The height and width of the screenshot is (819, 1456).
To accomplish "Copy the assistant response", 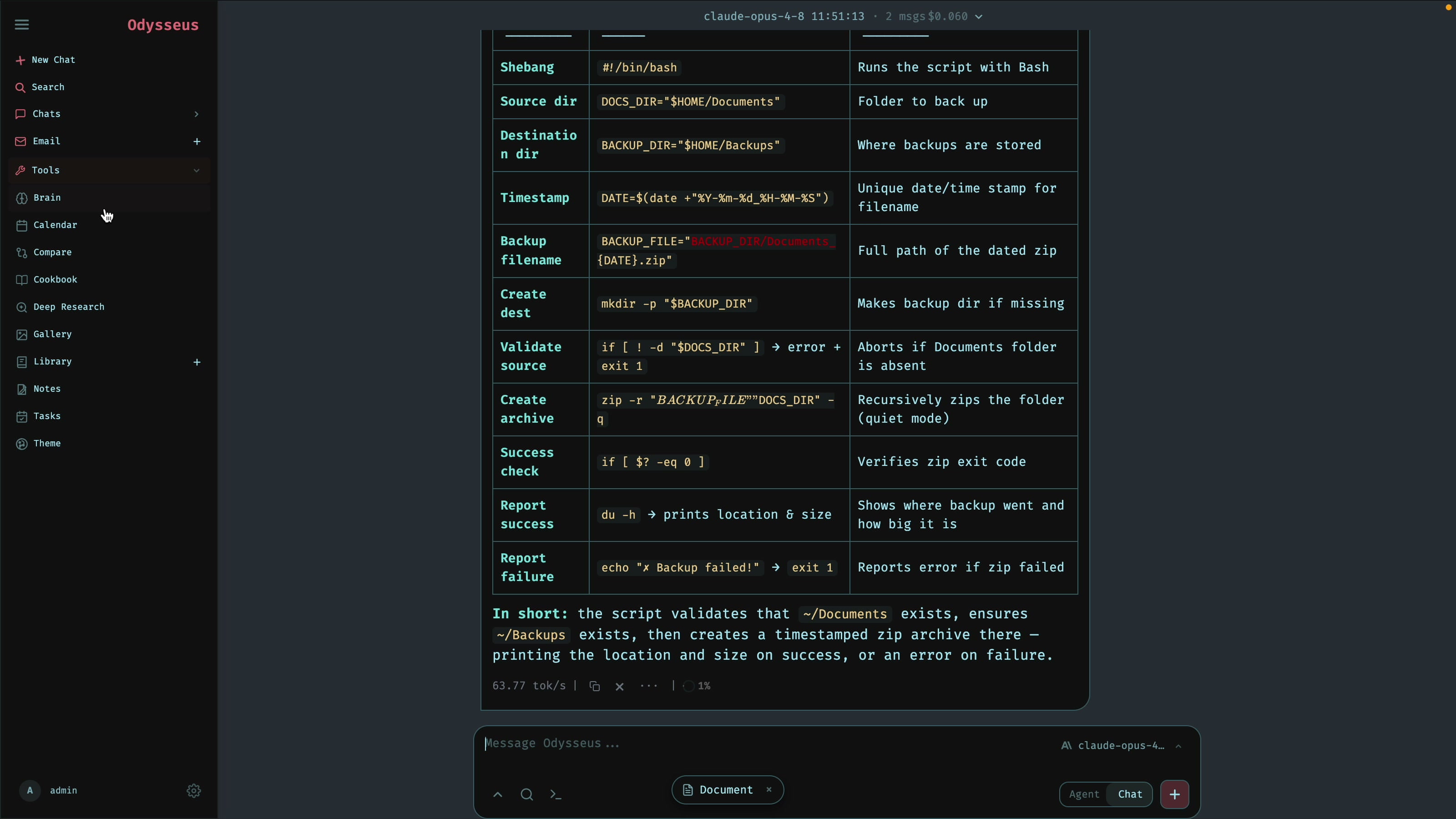I will (x=594, y=686).
